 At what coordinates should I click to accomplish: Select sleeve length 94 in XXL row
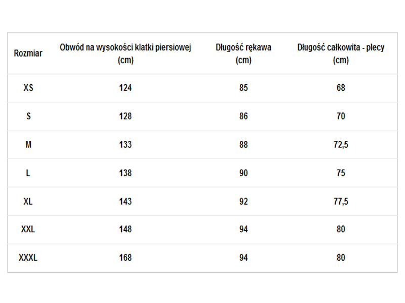point(244,229)
